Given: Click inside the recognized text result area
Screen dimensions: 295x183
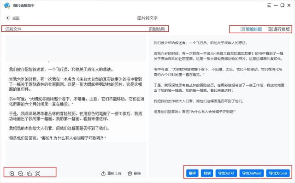Looking at the screenshot, I should (219, 100).
